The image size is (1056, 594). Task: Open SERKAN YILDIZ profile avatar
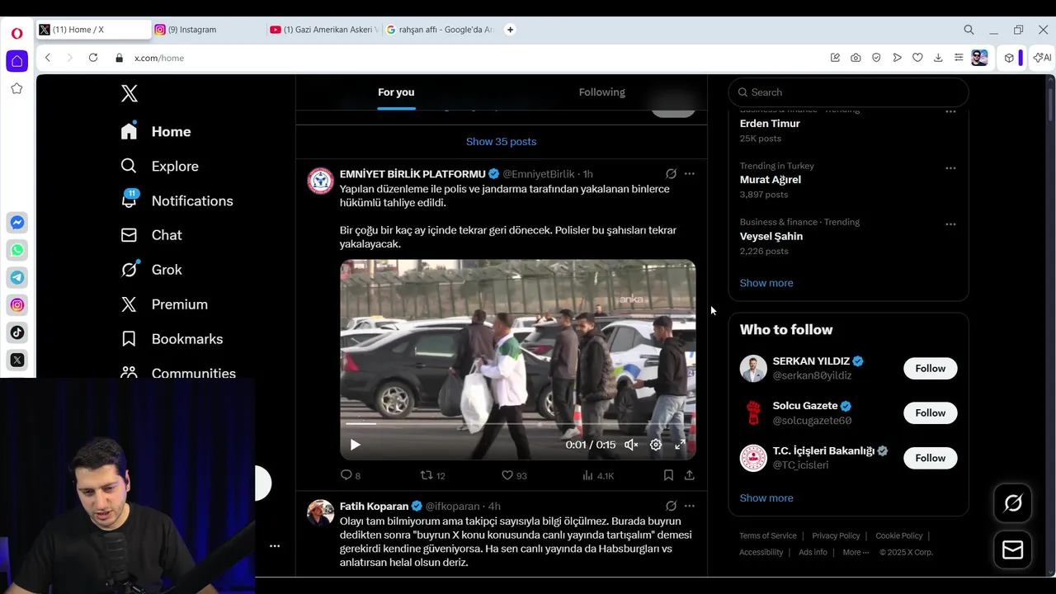[753, 369]
